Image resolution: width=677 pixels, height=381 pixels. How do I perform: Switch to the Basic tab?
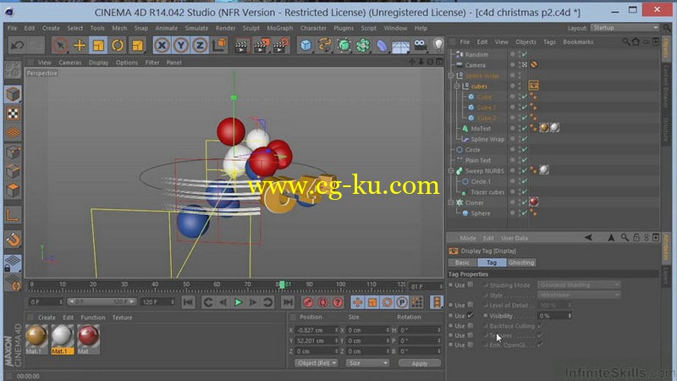coord(462,262)
